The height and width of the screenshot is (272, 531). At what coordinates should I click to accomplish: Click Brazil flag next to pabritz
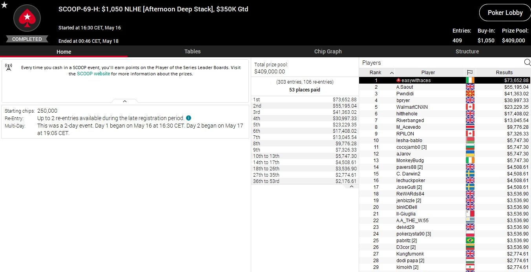[x=469, y=241]
